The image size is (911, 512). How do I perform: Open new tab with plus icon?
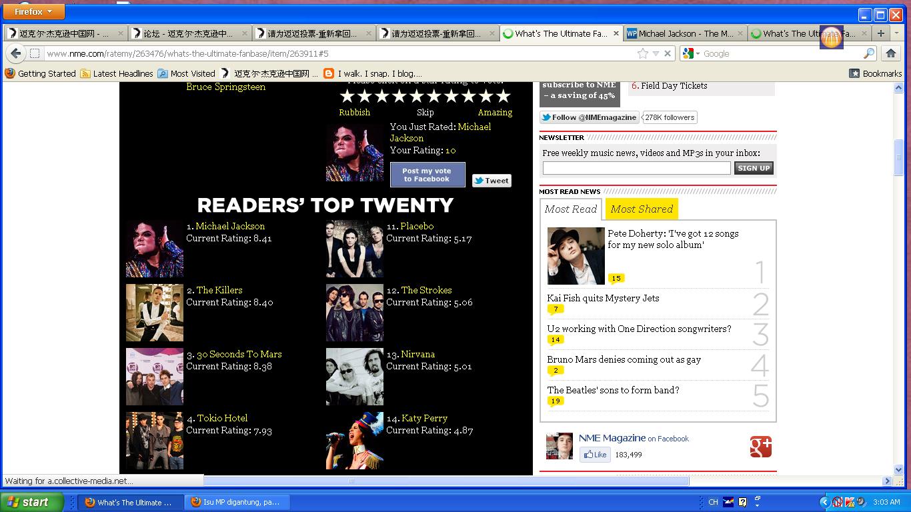point(881,33)
